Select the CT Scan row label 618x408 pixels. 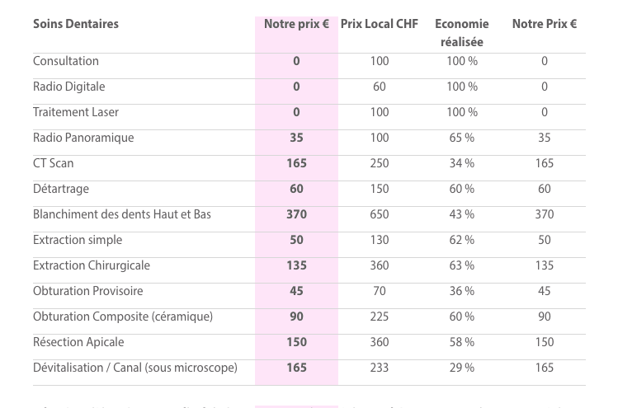[x=53, y=163]
